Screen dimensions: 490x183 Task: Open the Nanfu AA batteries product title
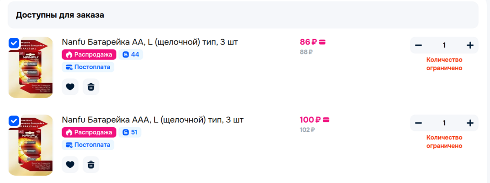[x=150, y=42]
